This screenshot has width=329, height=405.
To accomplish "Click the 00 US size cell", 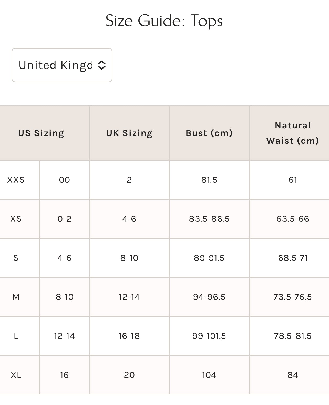I will [65, 180].
